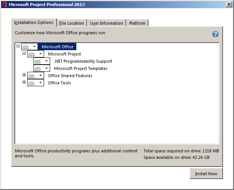Expand the Office Tools node

click(x=24, y=82)
